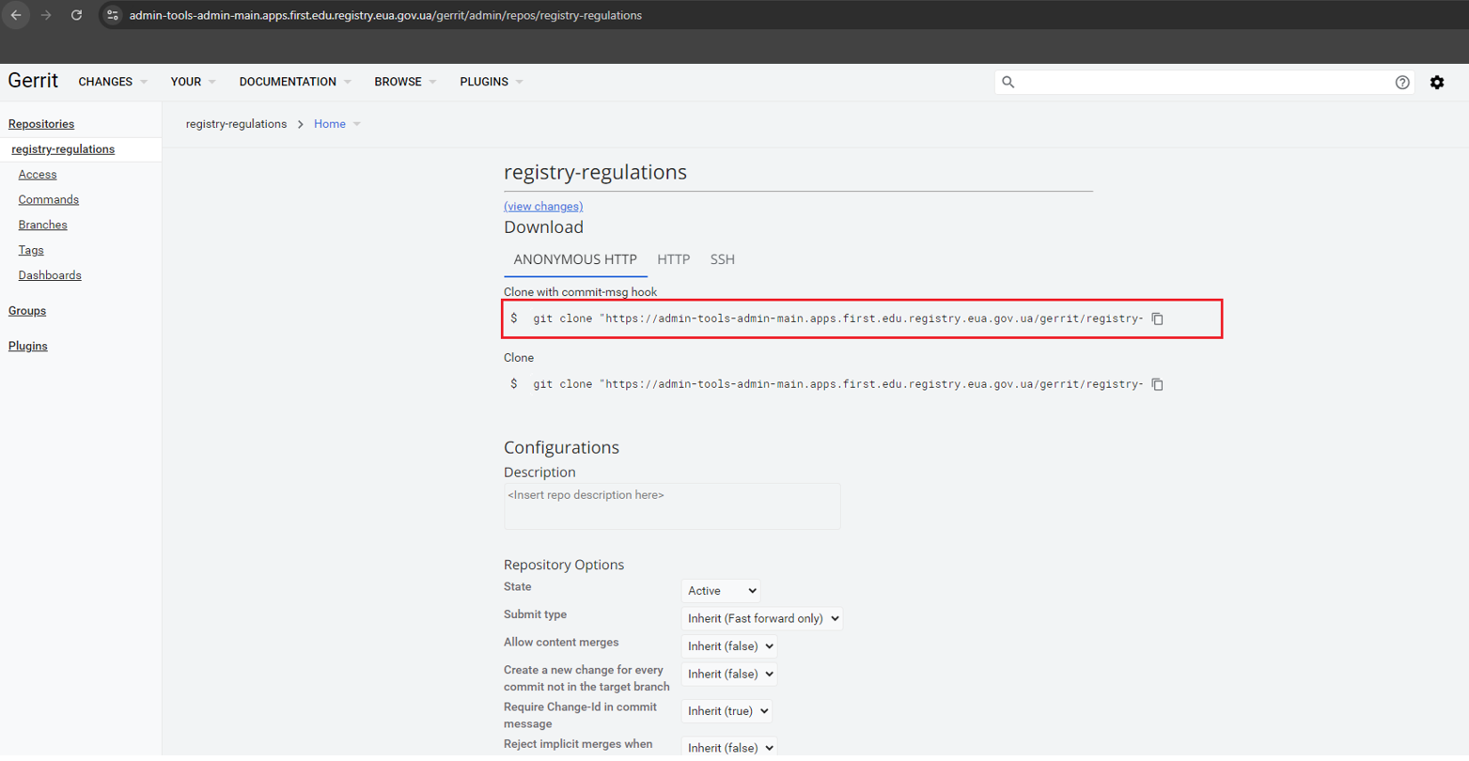Screen dimensions: 1469x761
Task: Open the CHANGES menu
Action: coord(113,82)
